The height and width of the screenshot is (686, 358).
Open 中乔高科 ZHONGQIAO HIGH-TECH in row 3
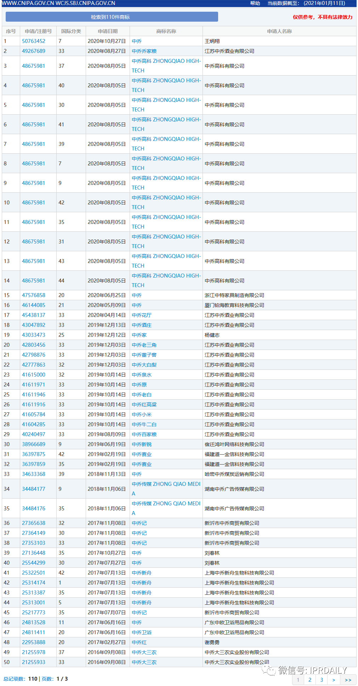click(x=166, y=66)
